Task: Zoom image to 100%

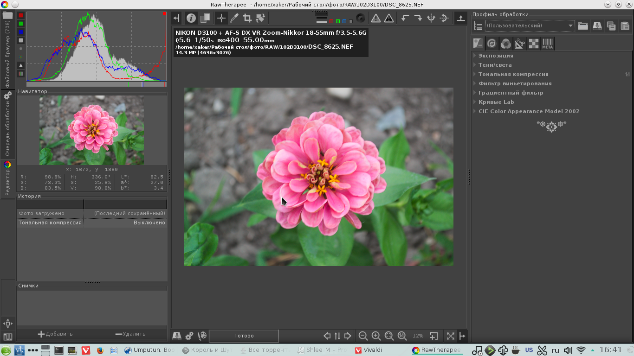Action: [x=402, y=336]
